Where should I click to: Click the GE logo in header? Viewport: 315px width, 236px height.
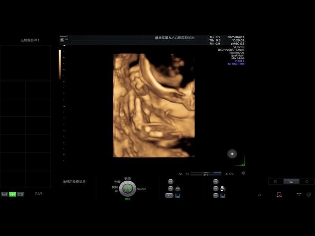coord(62,40)
